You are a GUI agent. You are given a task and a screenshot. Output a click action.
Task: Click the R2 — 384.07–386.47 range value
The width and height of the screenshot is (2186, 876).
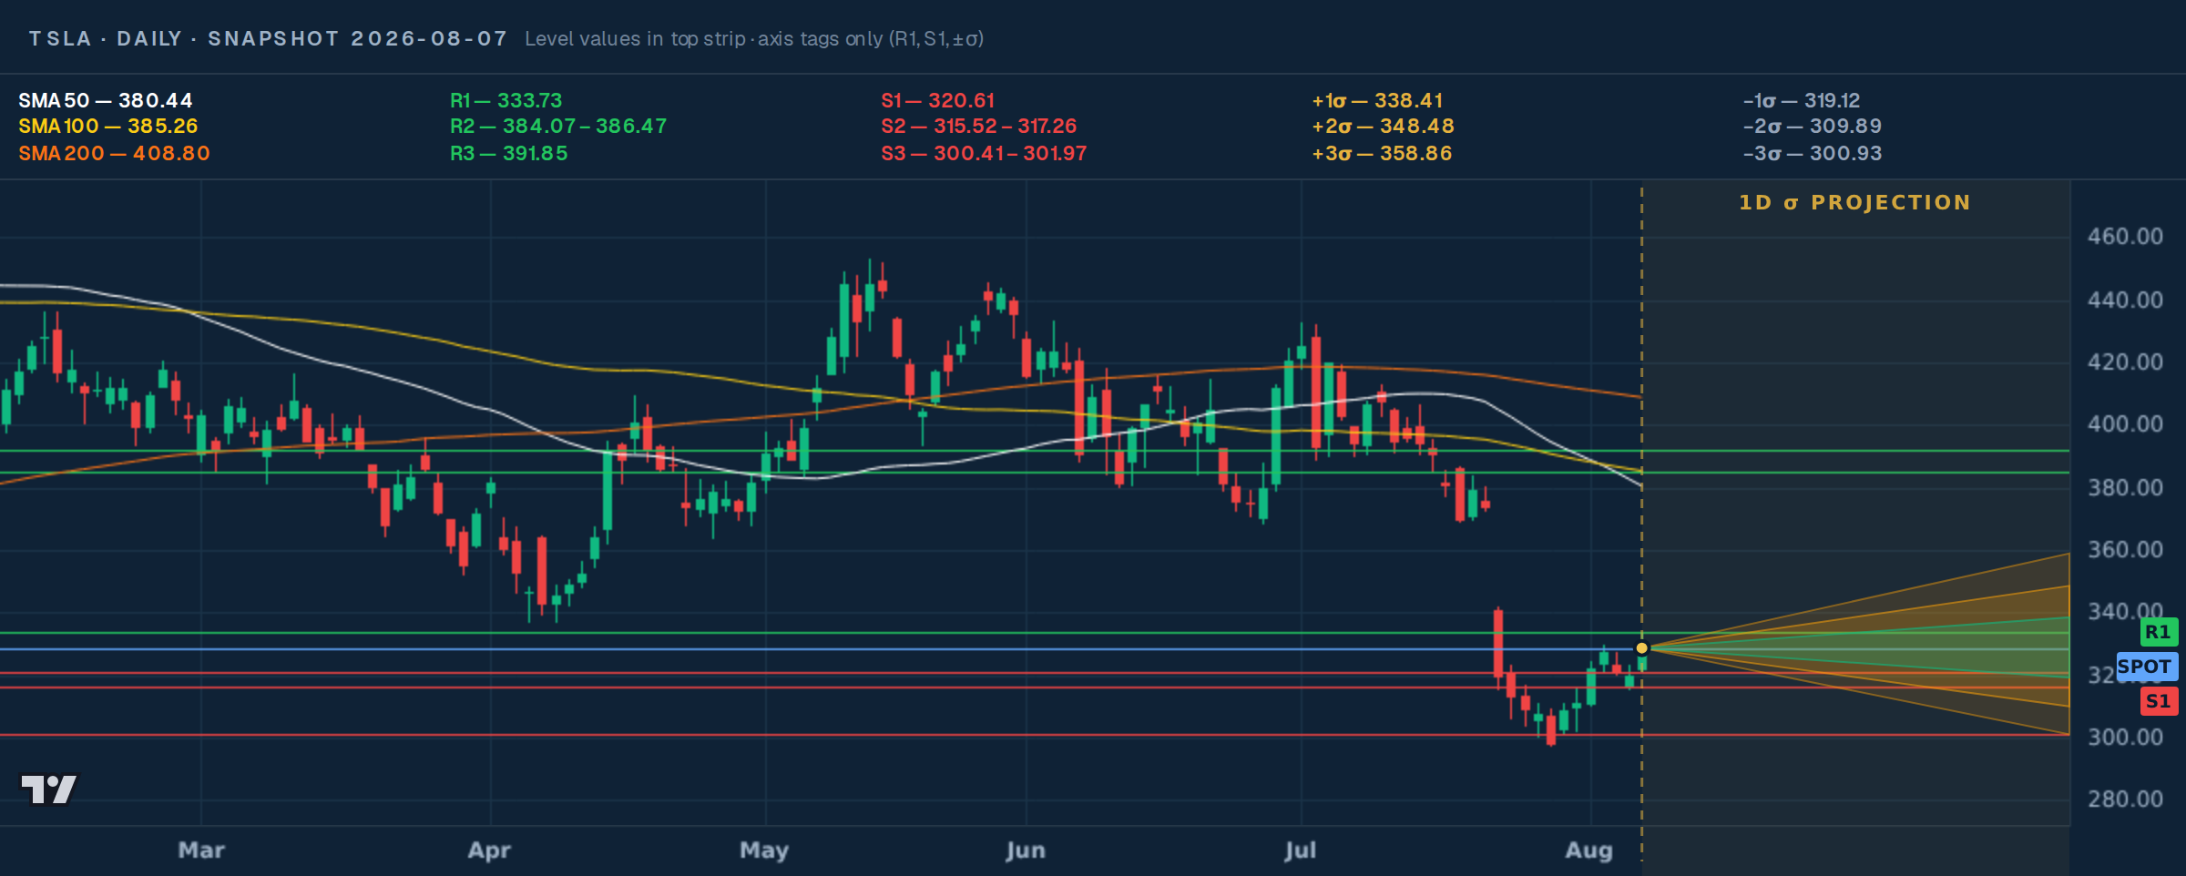click(558, 126)
